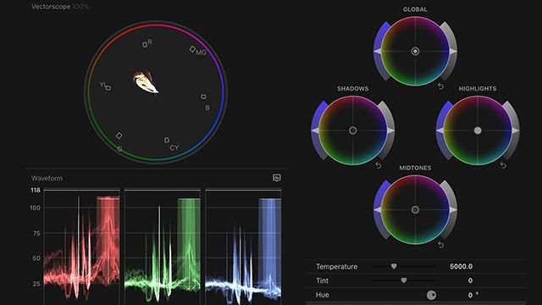542x305 pixels.
Task: Click the Hue dial knob
Action: pos(431,295)
